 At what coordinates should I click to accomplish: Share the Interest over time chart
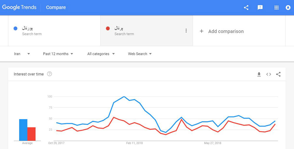point(278,74)
